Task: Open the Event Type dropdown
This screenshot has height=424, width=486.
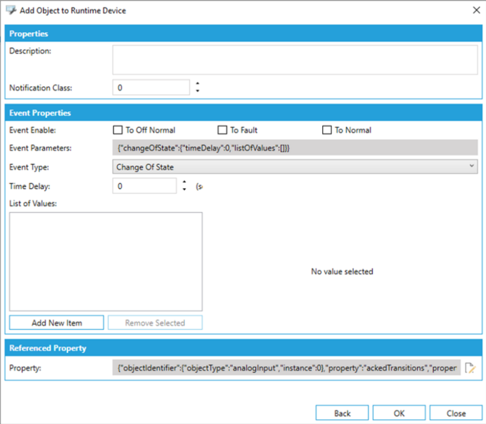Action: (x=295, y=167)
